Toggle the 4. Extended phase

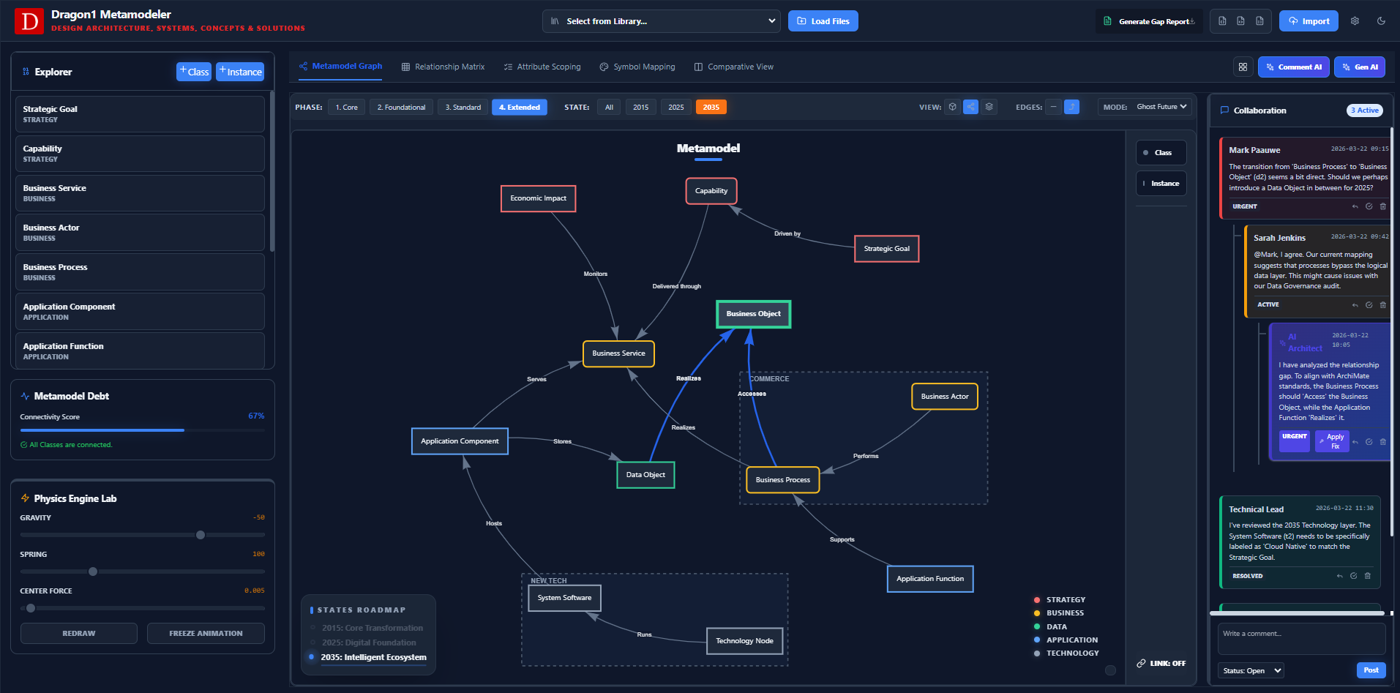click(519, 107)
